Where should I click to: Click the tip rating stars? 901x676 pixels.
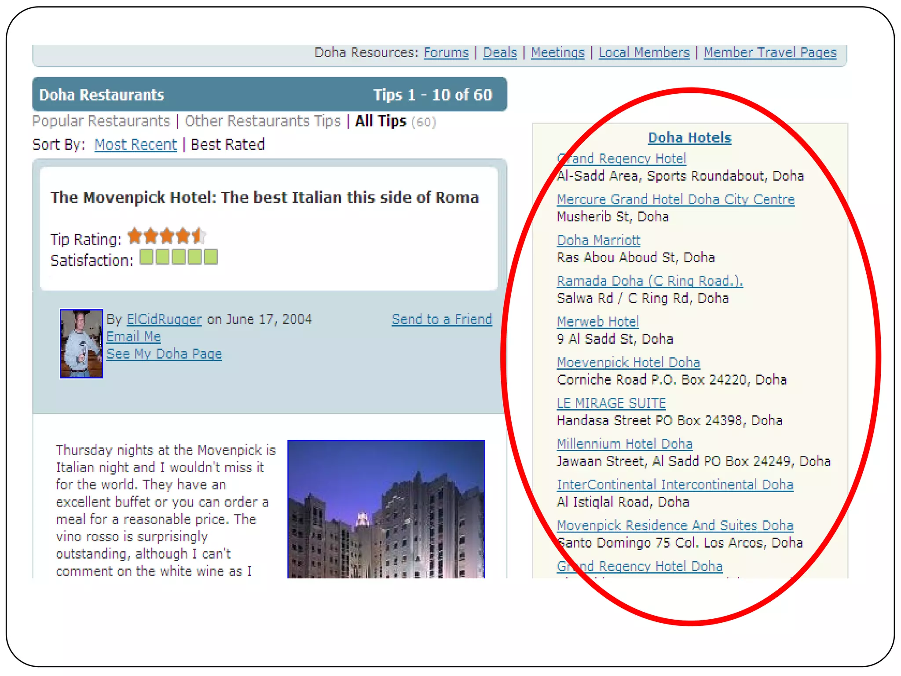point(166,236)
